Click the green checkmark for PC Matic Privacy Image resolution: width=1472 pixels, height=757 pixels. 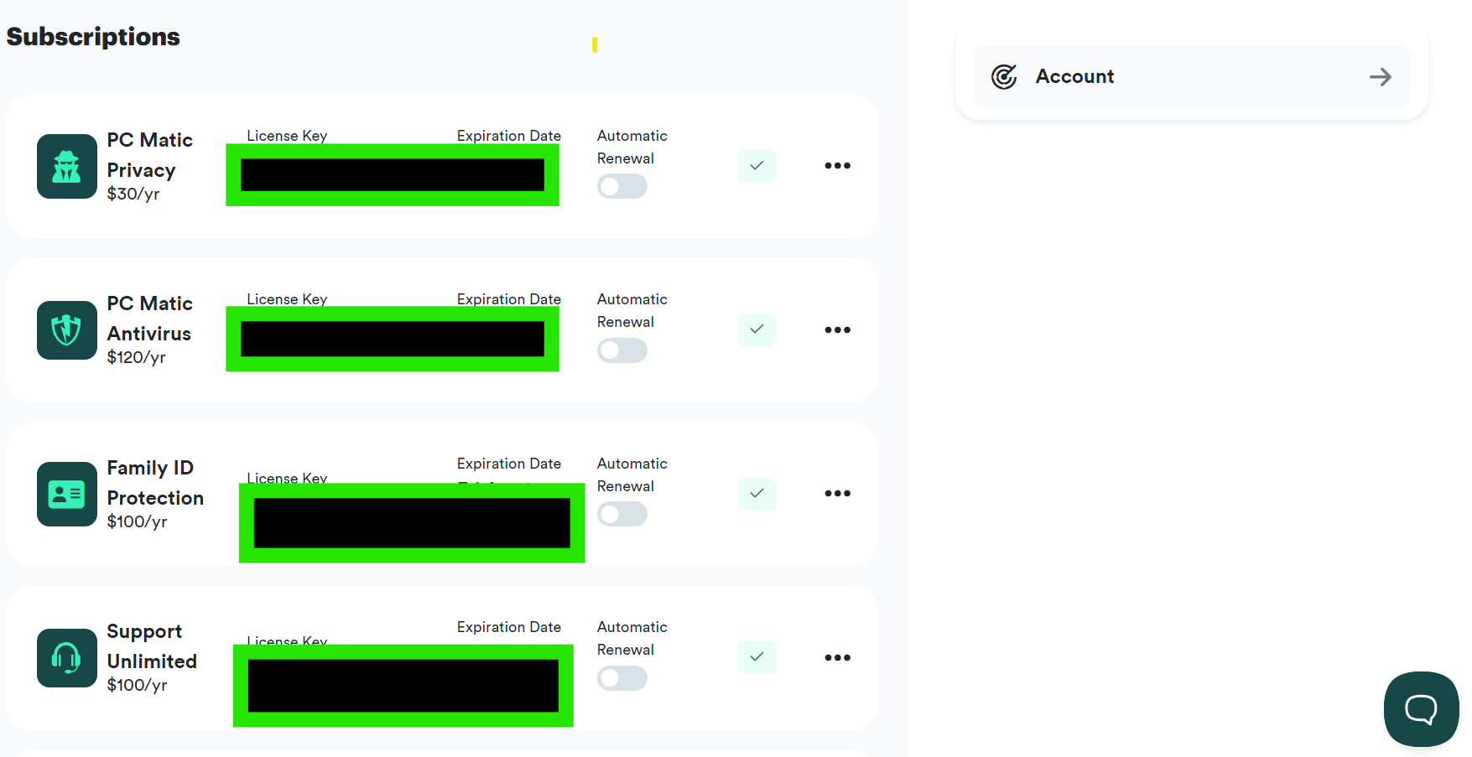(x=757, y=166)
